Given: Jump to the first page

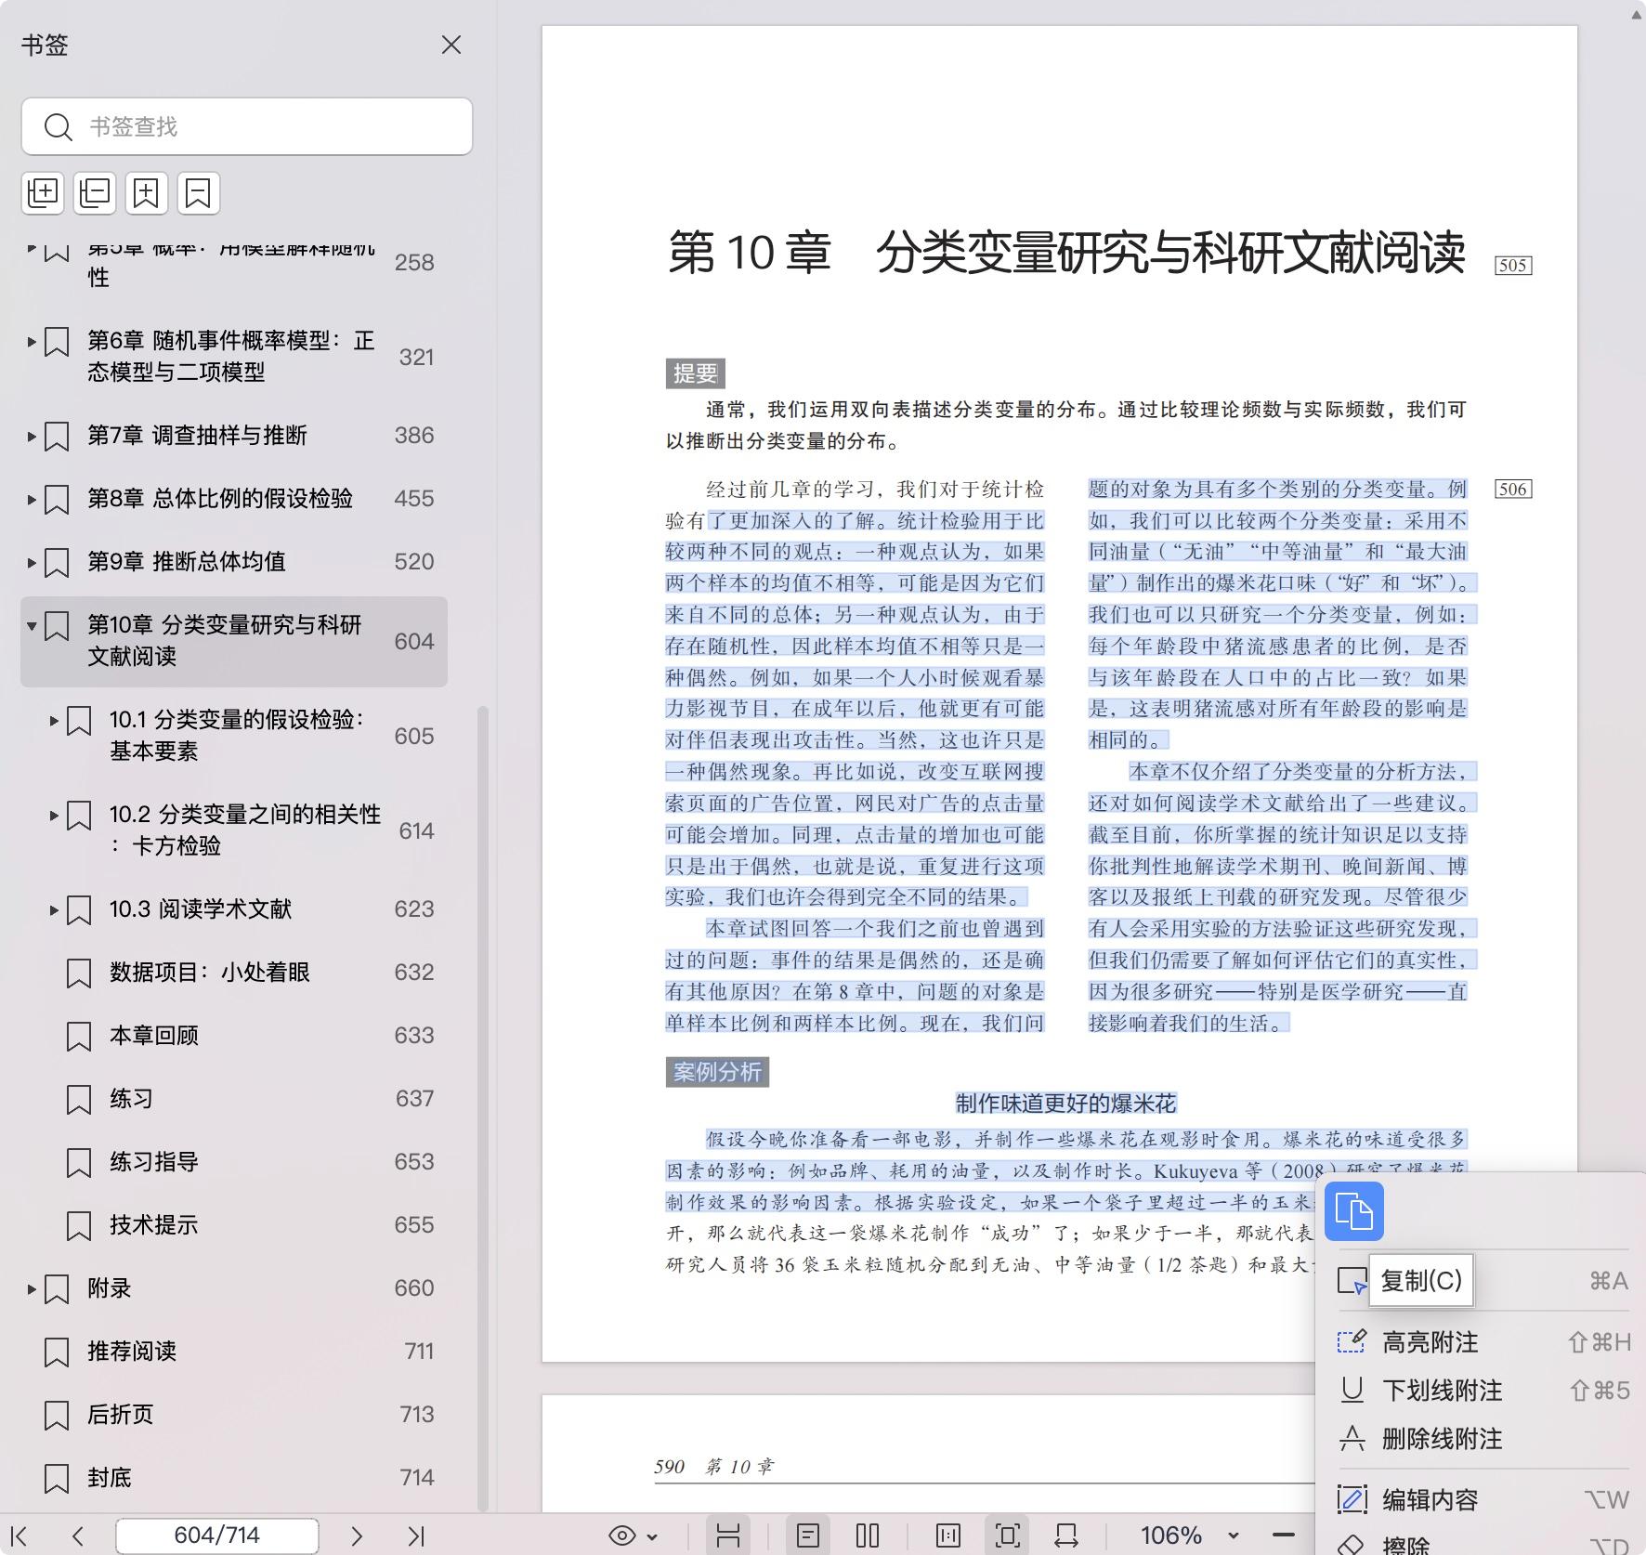Looking at the screenshot, I should 20,1535.
